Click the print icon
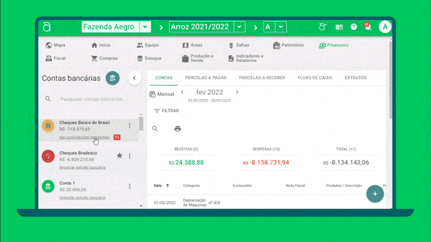This screenshot has width=431, height=242. point(177,129)
